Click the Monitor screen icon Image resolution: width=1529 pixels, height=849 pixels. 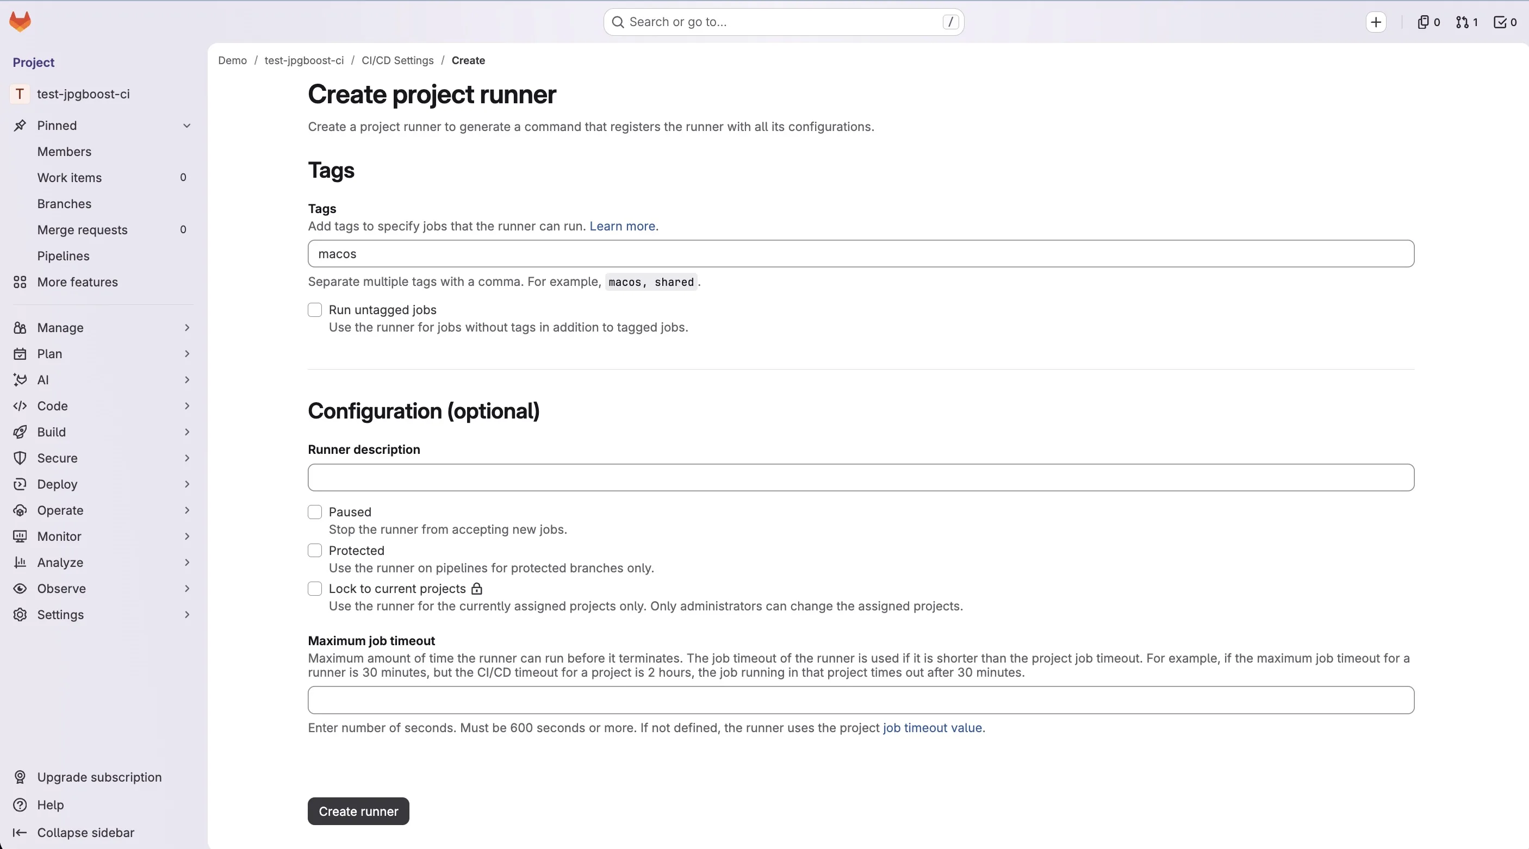[x=20, y=536]
